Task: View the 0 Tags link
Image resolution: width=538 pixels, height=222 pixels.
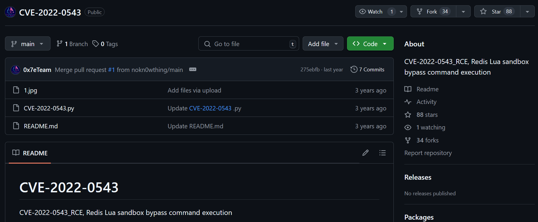Action: [105, 44]
